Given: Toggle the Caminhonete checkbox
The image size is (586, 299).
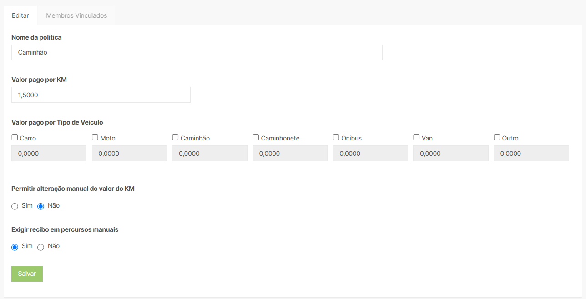Looking at the screenshot, I should (256, 137).
